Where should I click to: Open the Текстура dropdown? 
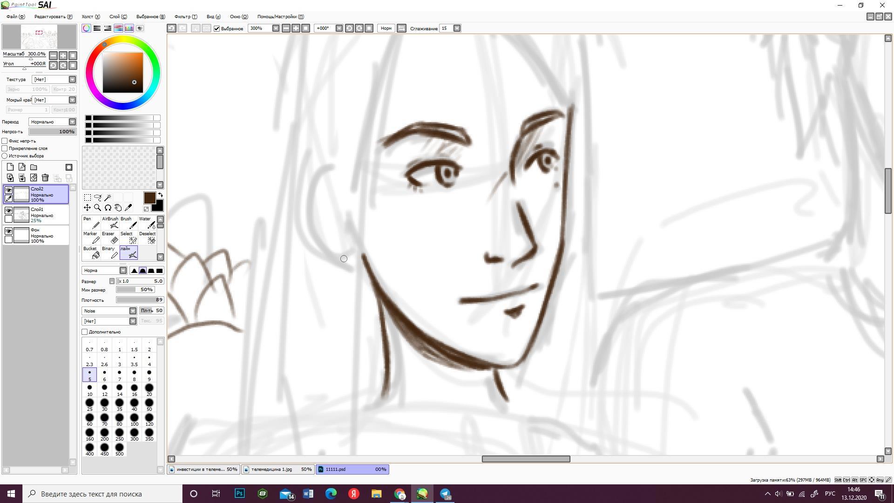[72, 80]
